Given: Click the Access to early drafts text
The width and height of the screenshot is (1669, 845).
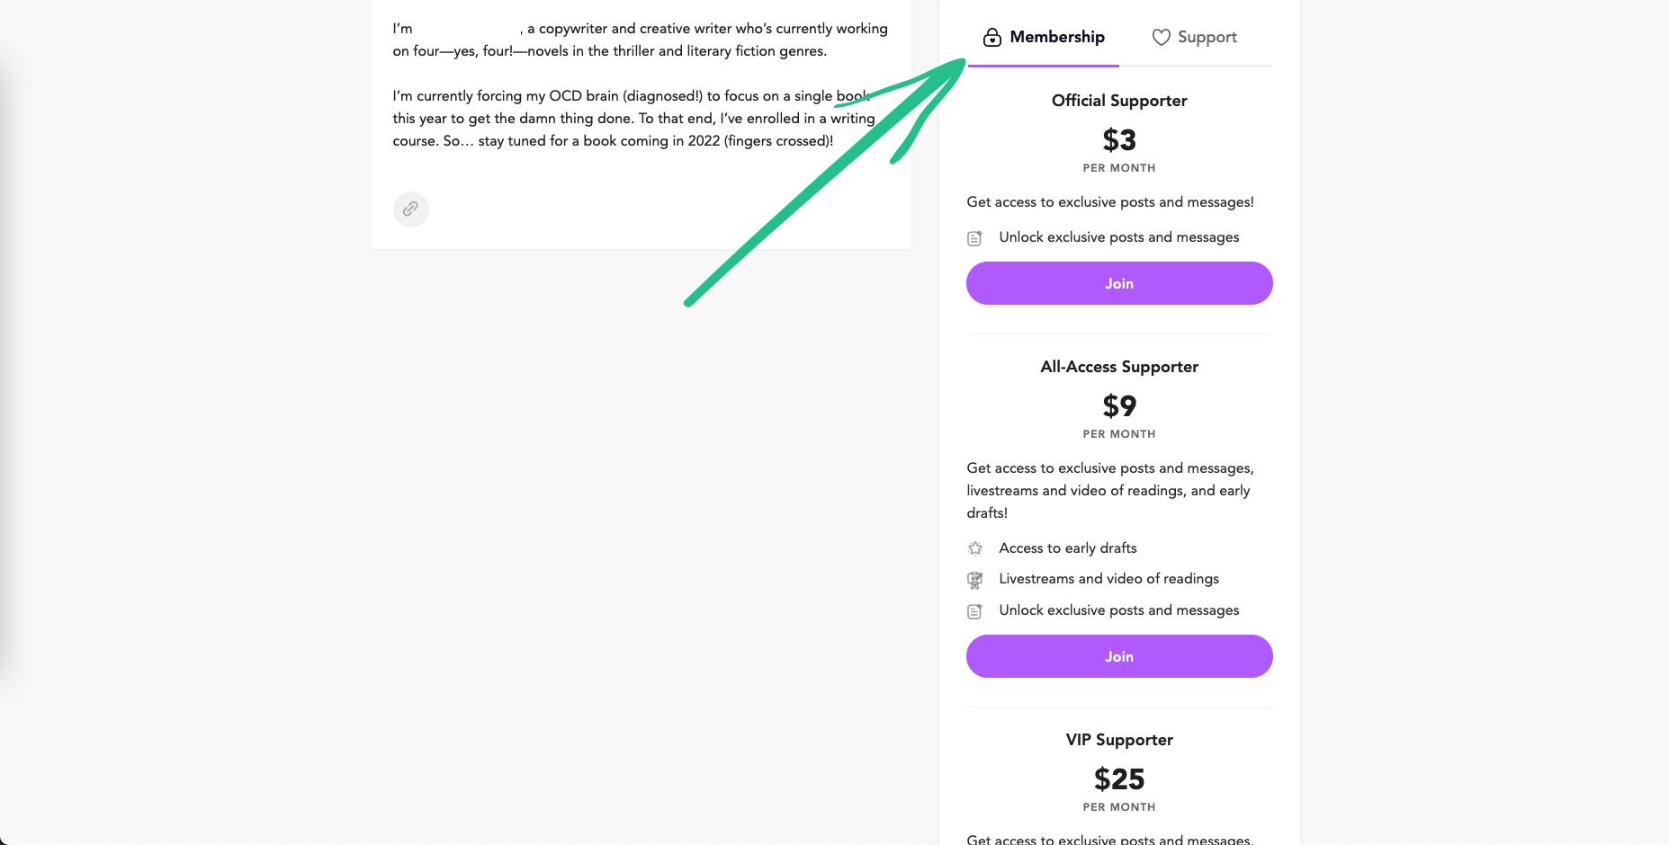Looking at the screenshot, I should pos(1068,548).
